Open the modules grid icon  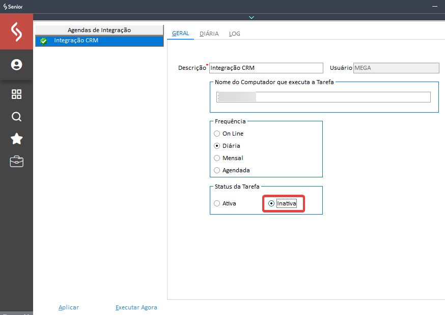(x=16, y=94)
